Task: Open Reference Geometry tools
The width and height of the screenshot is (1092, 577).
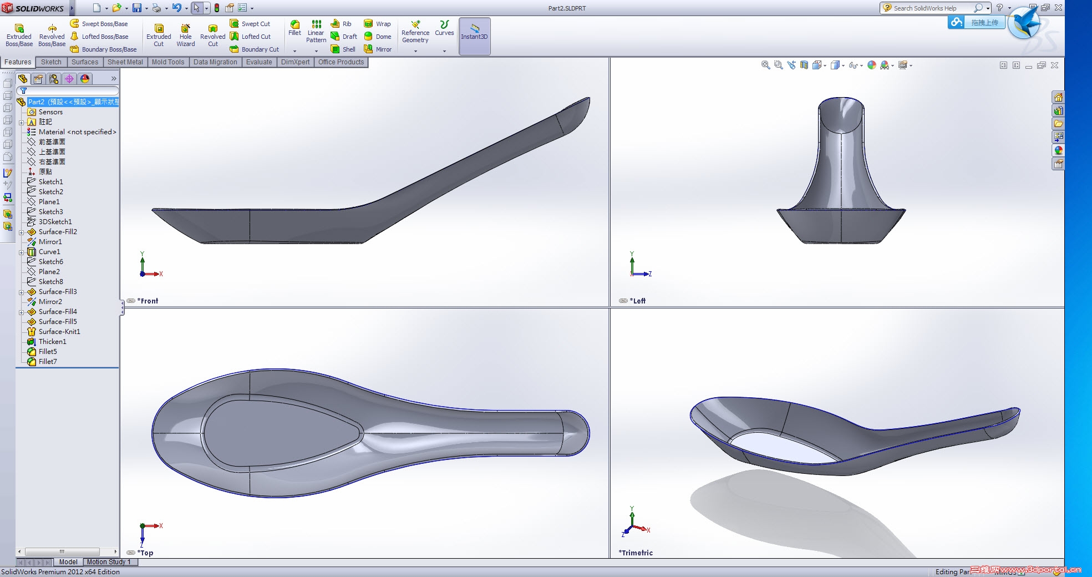Action: pos(415,32)
